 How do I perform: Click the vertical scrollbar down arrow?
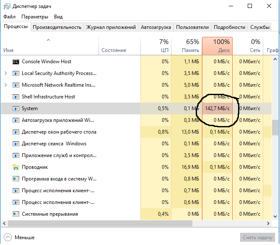[x=275, y=217]
